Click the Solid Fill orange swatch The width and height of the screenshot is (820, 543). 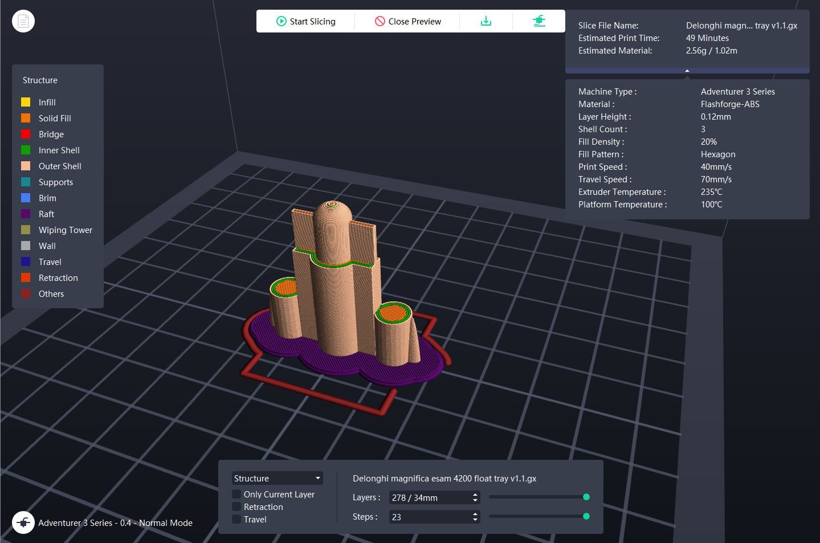(26, 118)
